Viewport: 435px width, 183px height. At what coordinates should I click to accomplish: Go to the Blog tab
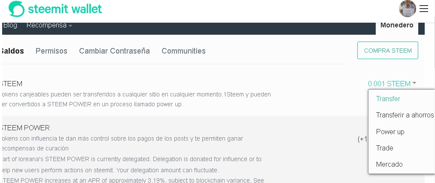pyautogui.click(x=10, y=25)
